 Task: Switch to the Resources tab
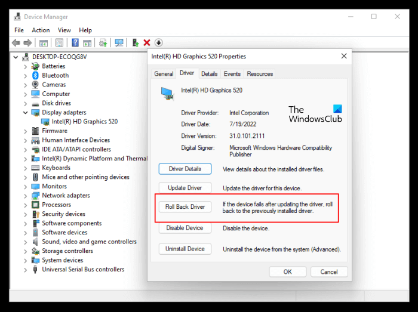[260, 74]
